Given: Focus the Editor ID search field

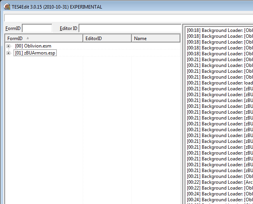Looking at the screenshot, I should 129,28.
